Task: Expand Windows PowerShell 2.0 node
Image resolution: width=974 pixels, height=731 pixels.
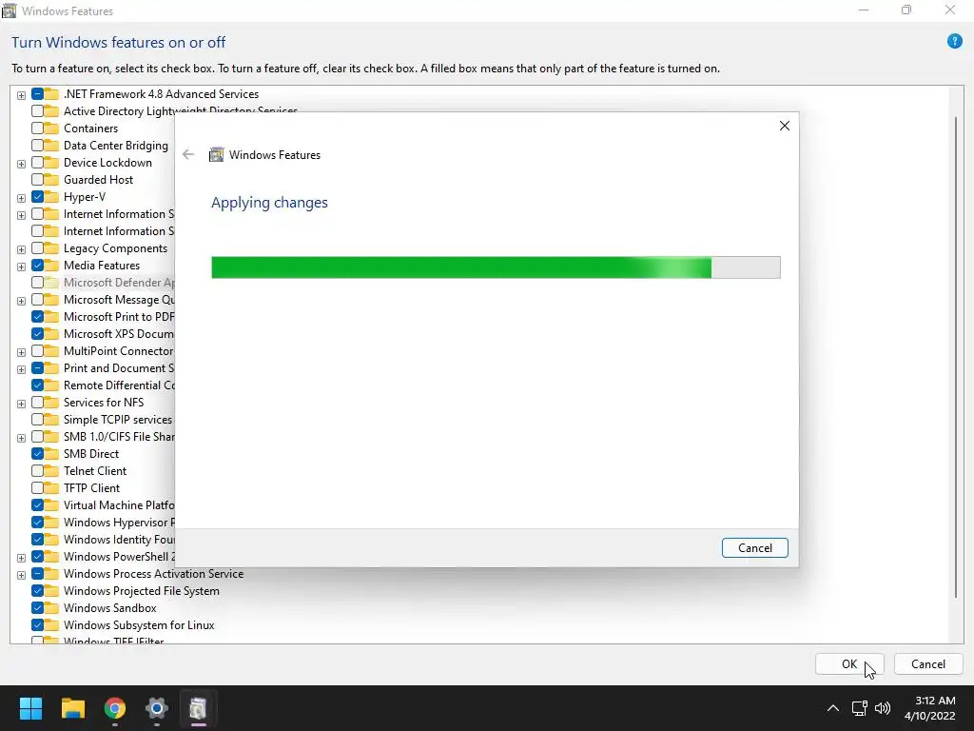Action: [x=21, y=558]
